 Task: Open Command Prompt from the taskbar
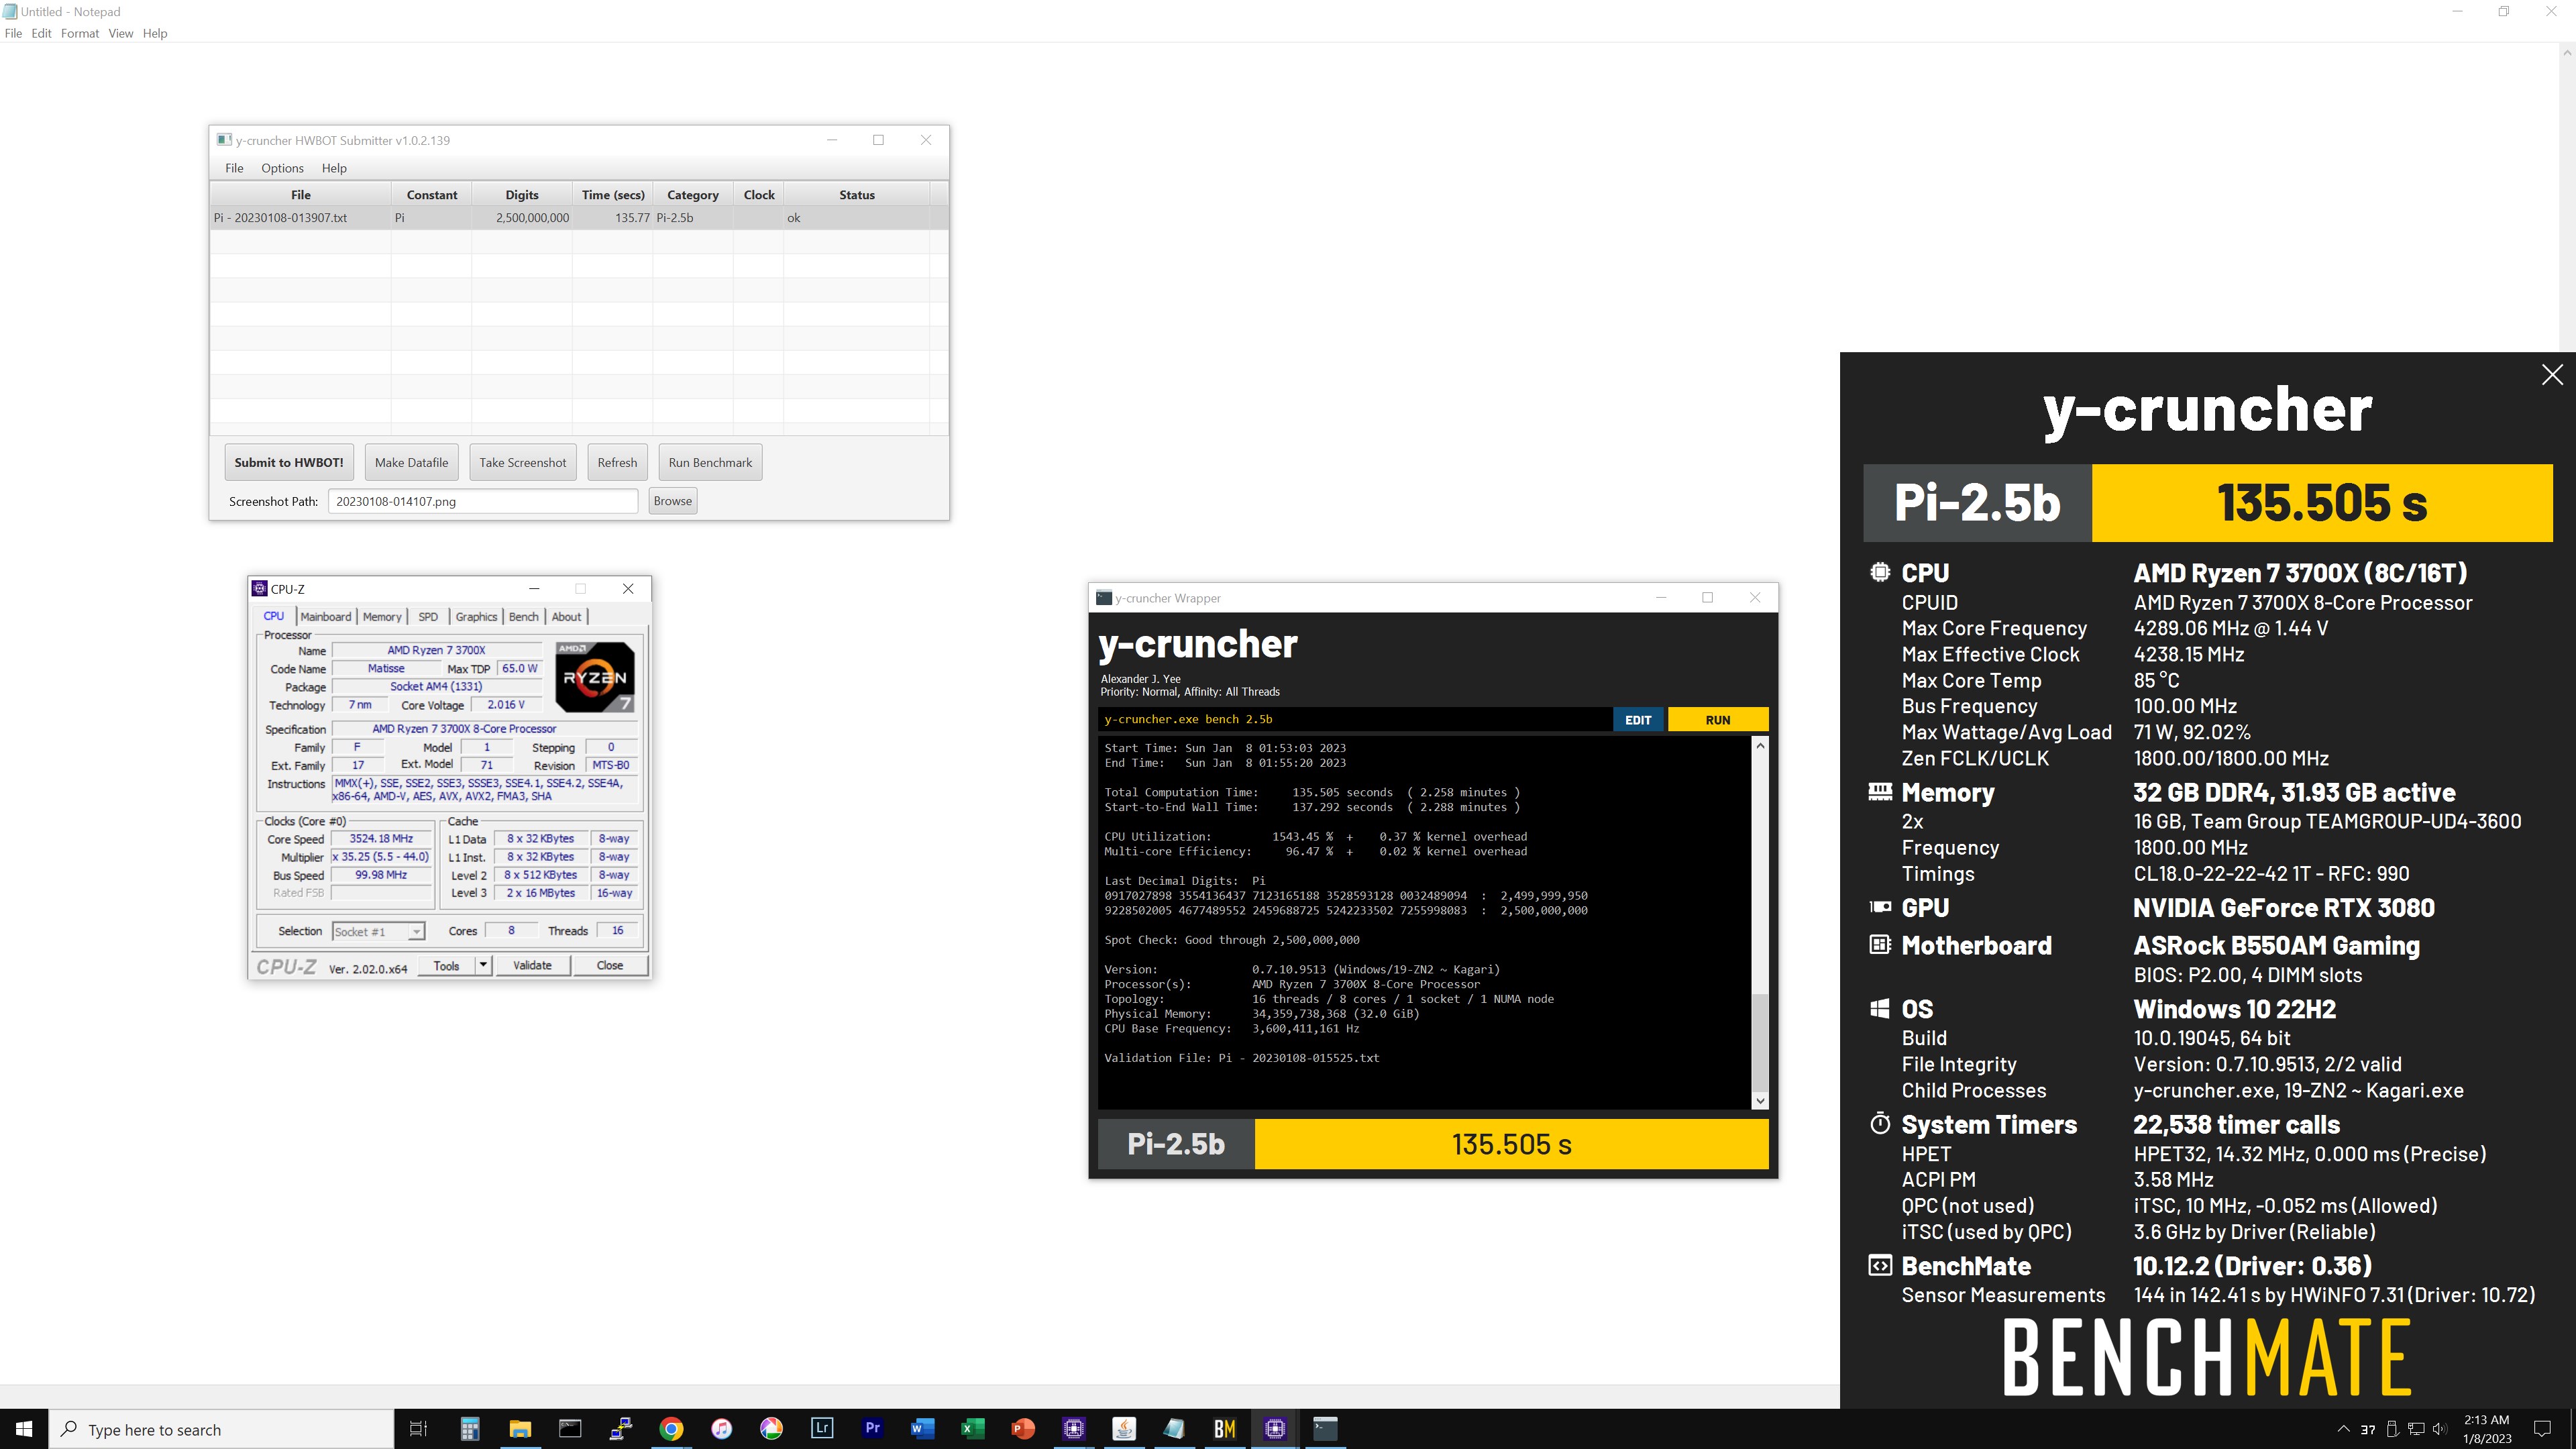pyautogui.click(x=570, y=1428)
